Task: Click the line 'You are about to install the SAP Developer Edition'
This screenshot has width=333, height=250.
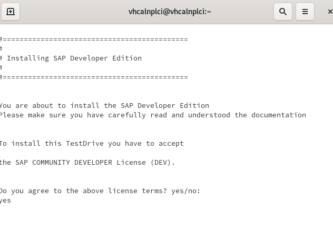Action: point(104,105)
